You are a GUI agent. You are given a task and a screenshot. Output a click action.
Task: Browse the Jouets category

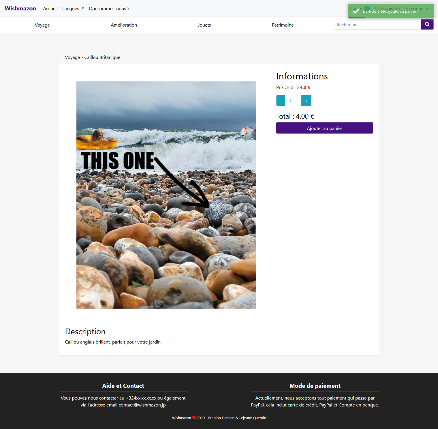(x=204, y=25)
